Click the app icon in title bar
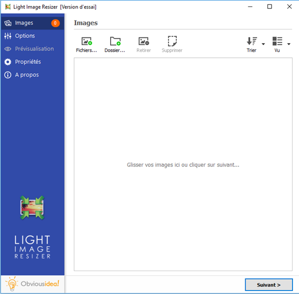299x294 pixels. click(x=8, y=7)
